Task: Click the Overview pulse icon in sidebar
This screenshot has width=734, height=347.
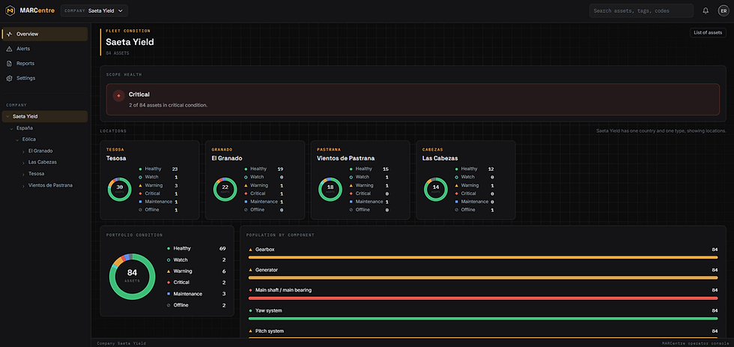Action: pyautogui.click(x=9, y=34)
